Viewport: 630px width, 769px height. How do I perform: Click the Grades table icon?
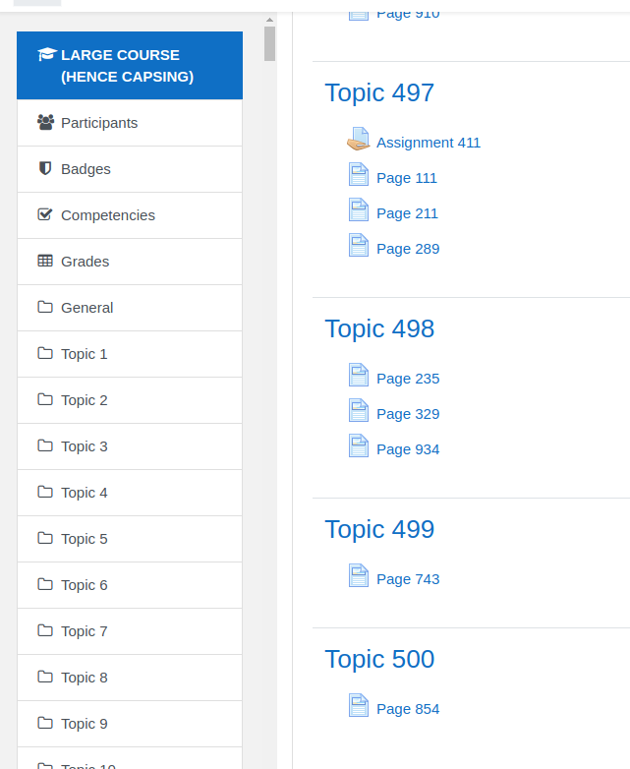45,261
